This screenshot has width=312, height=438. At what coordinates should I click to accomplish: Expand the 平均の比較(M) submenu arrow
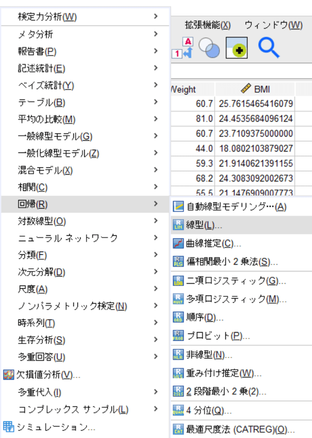[x=156, y=119]
